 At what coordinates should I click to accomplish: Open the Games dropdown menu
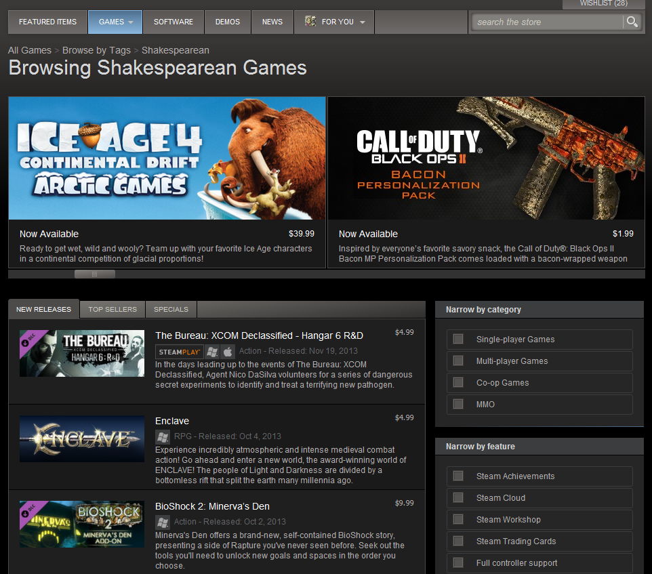click(115, 22)
